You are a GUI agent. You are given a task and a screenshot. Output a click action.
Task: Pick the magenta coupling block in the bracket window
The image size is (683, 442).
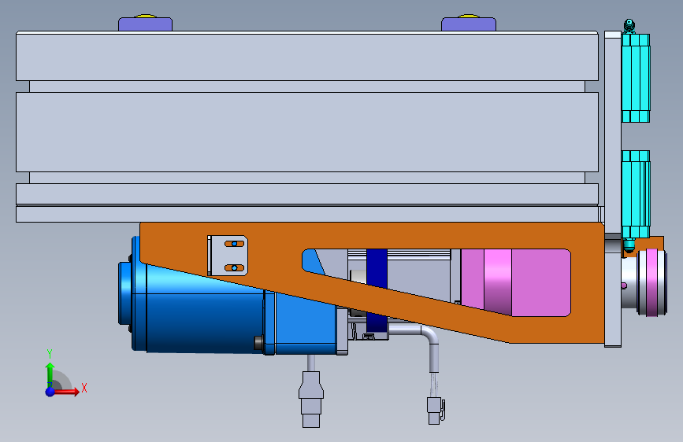point(515,283)
